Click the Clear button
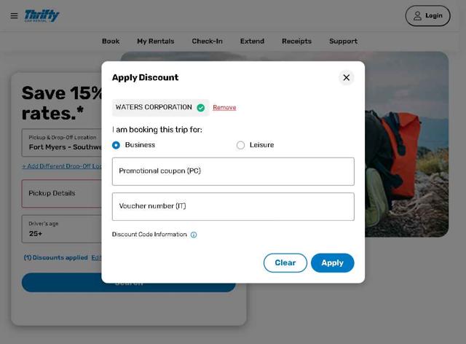The width and height of the screenshot is (466, 344). pos(285,263)
